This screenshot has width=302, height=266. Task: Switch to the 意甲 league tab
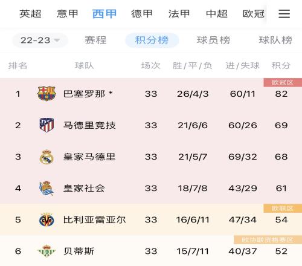[x=68, y=14]
